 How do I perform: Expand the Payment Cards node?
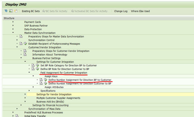click(13, 22)
